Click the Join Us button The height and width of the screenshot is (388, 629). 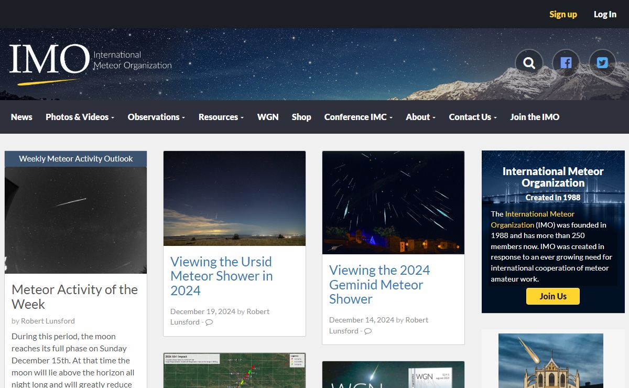tap(553, 296)
